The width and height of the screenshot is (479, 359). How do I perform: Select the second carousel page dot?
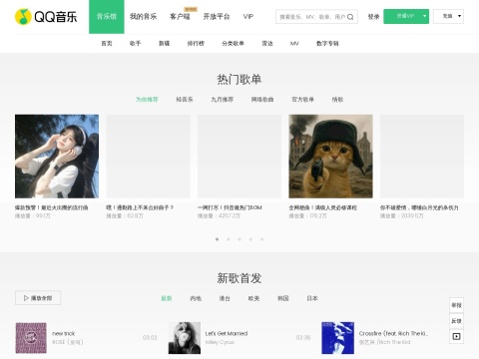coord(229,239)
